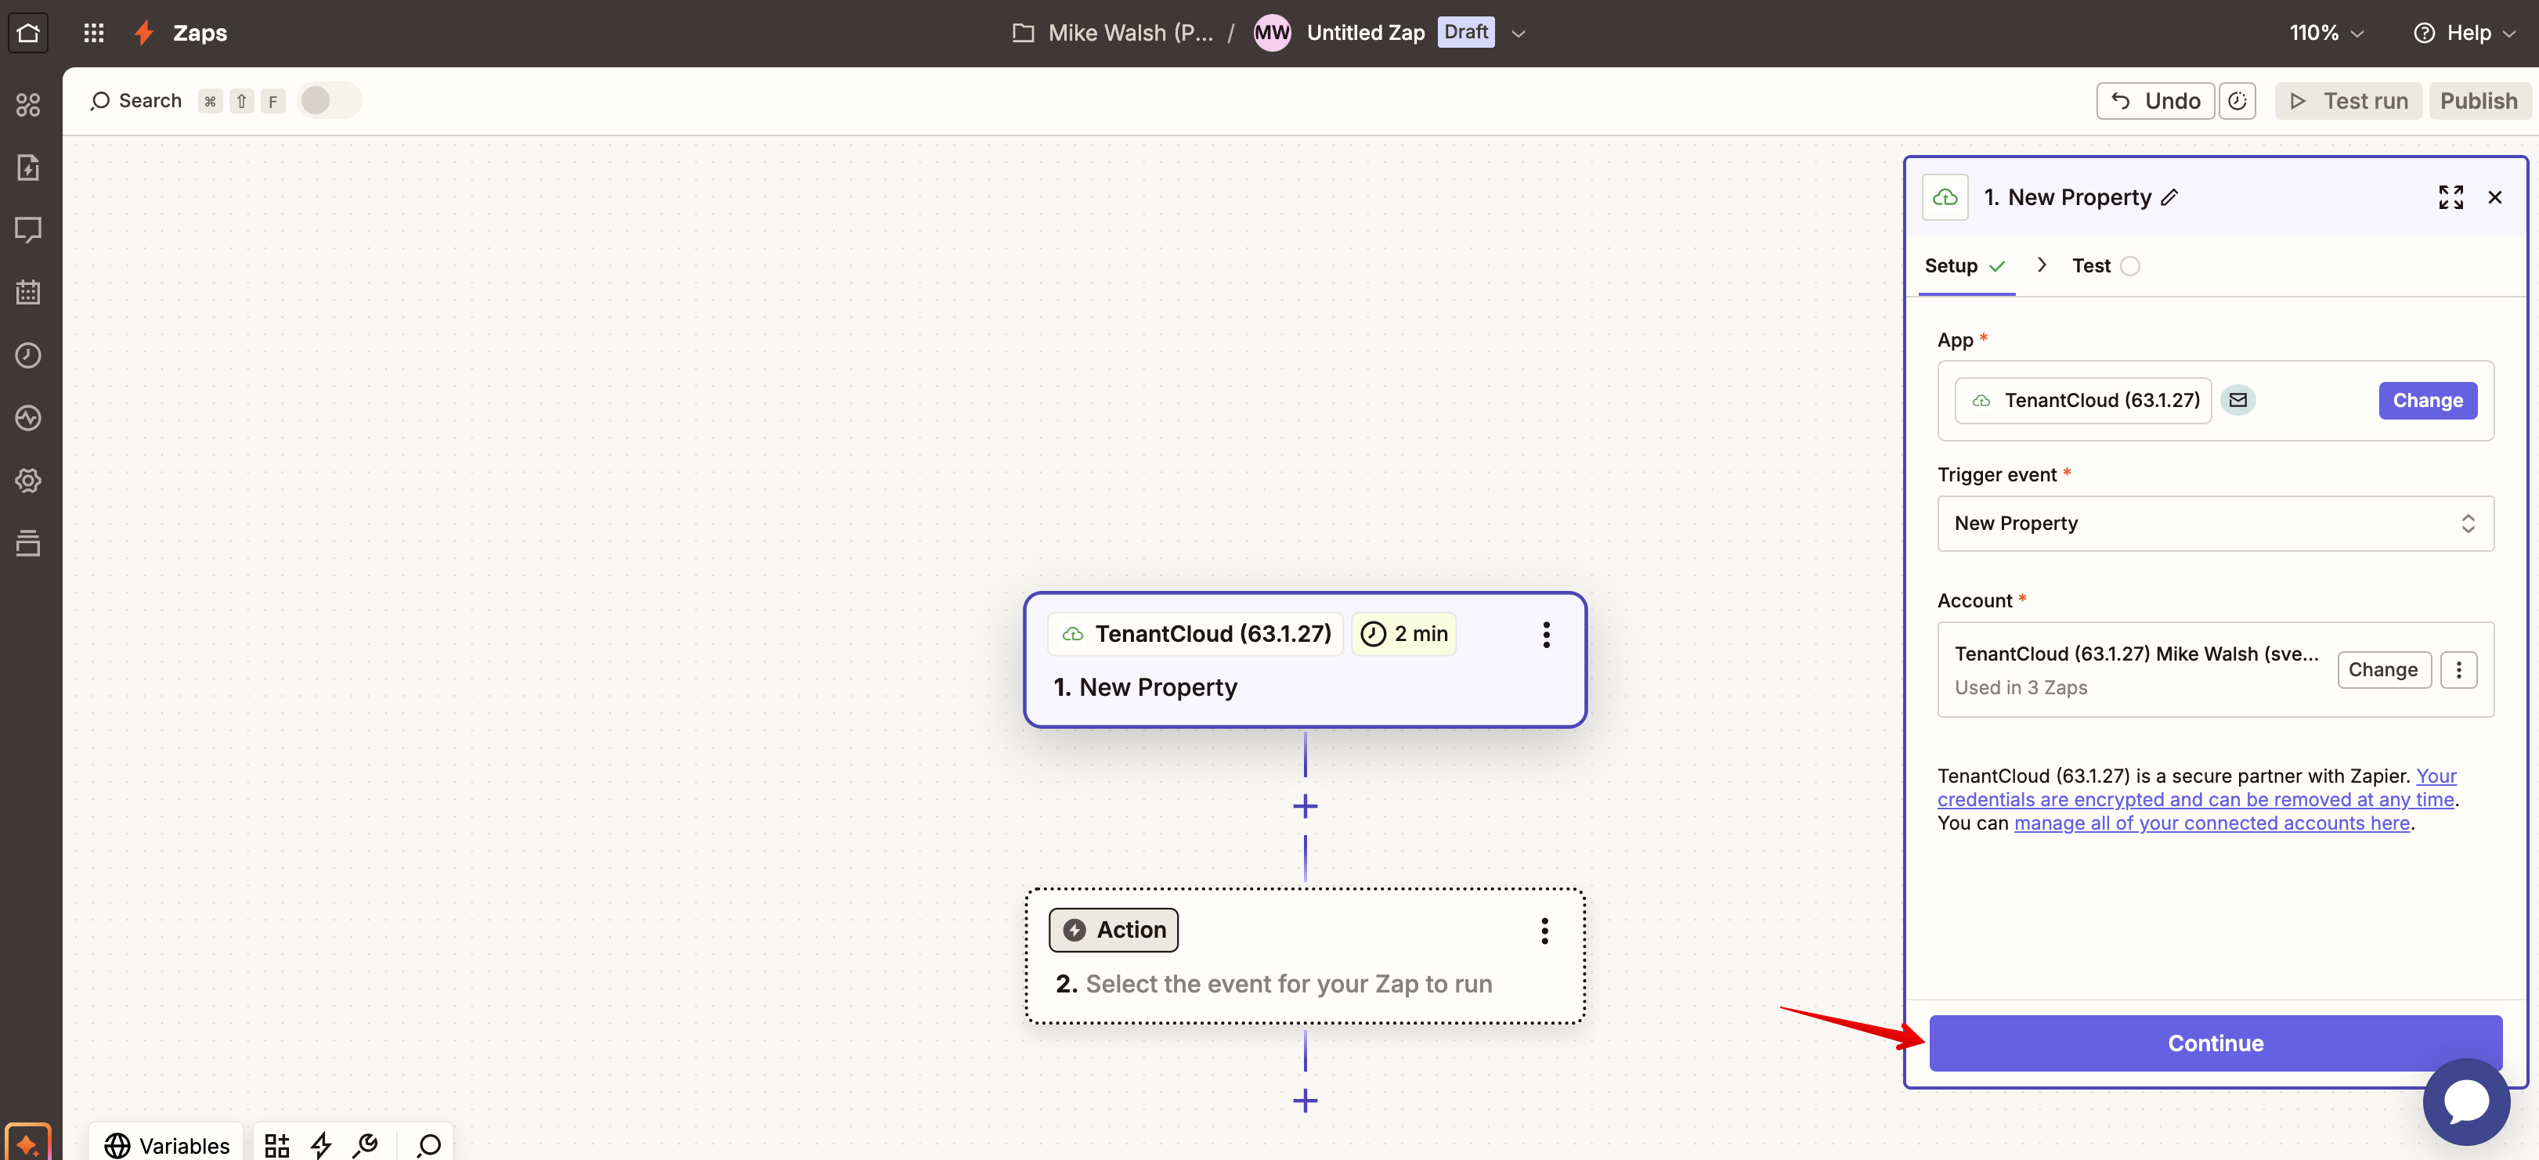Expand the step panel to full screen

tap(2451, 197)
